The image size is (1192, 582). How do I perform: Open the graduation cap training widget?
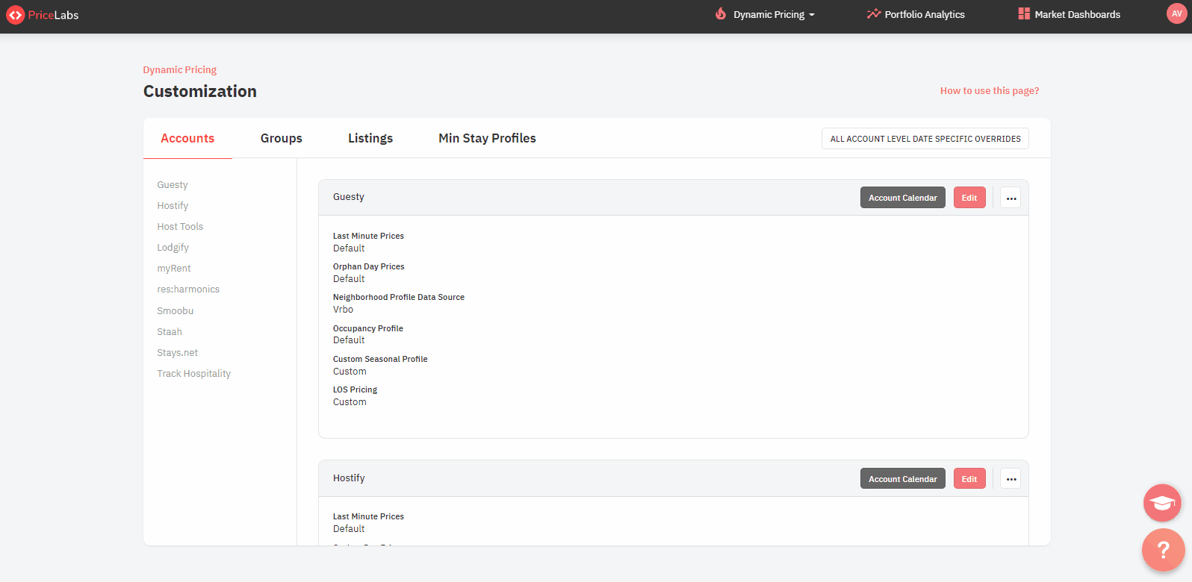[x=1162, y=503]
